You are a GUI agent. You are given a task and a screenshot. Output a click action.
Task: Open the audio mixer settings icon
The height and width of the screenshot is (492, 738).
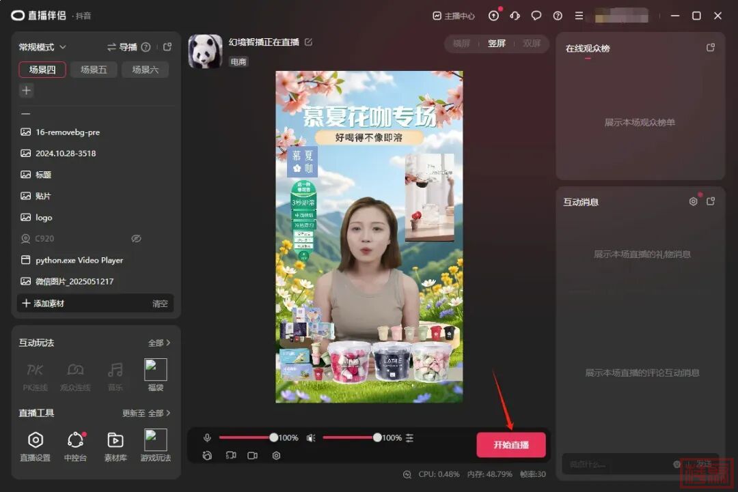coord(409,437)
